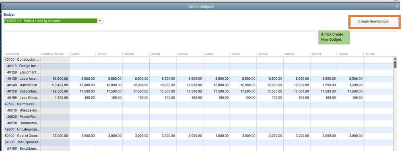Screen dimensions: 402x167
Task: Click JUL22 cell 100.00 in Less Discounts row
Action: [243, 98]
